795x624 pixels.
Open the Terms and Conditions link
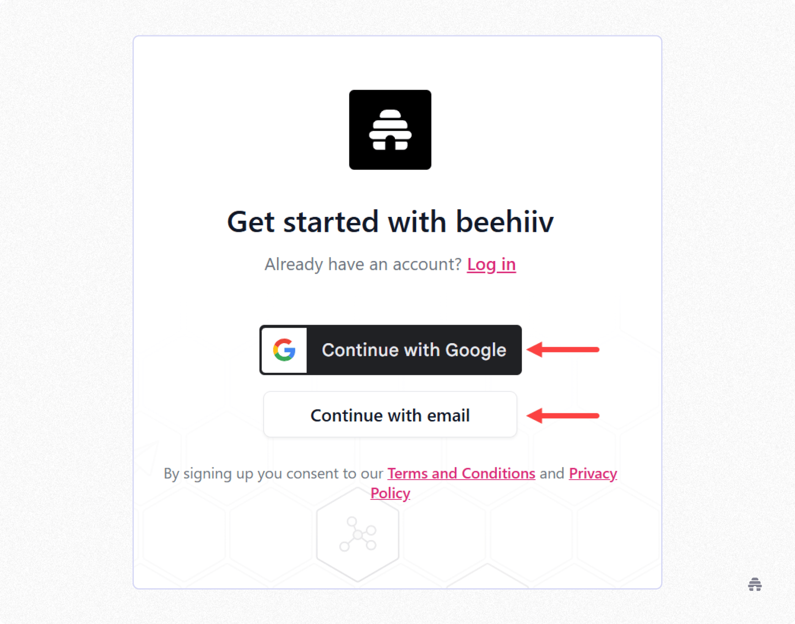461,473
